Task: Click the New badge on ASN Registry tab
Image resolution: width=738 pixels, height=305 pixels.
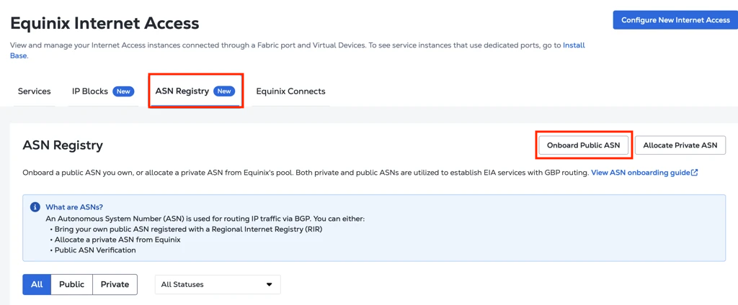Action: tap(224, 91)
